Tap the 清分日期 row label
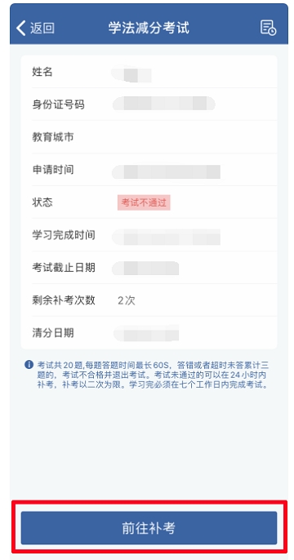The height and width of the screenshot is (560, 294). tap(53, 333)
